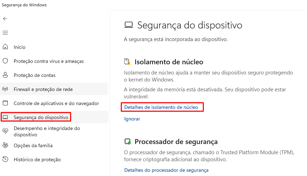Click the laptop icon in page header
Viewport: 307px width, 176px height.
coord(129,25)
